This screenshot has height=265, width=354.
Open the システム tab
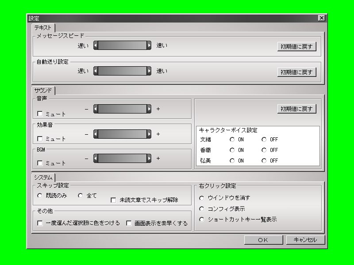pyautogui.click(x=43, y=177)
